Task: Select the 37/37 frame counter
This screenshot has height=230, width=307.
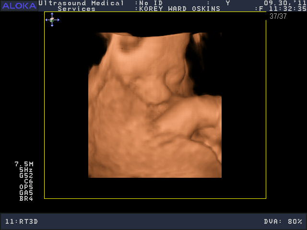Action: (x=278, y=16)
